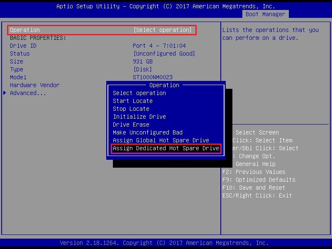This screenshot has width=332, height=249.
Task: Click the Drive ID row label
Action: (x=23, y=46)
